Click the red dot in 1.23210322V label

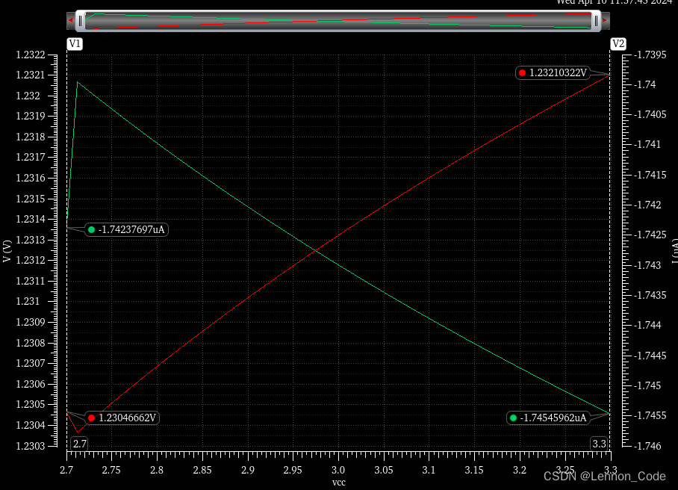(523, 73)
